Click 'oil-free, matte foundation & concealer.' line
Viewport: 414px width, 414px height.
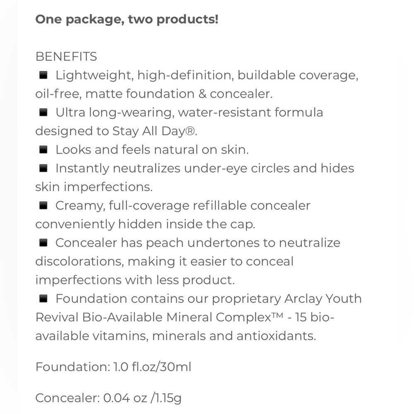click(x=154, y=94)
